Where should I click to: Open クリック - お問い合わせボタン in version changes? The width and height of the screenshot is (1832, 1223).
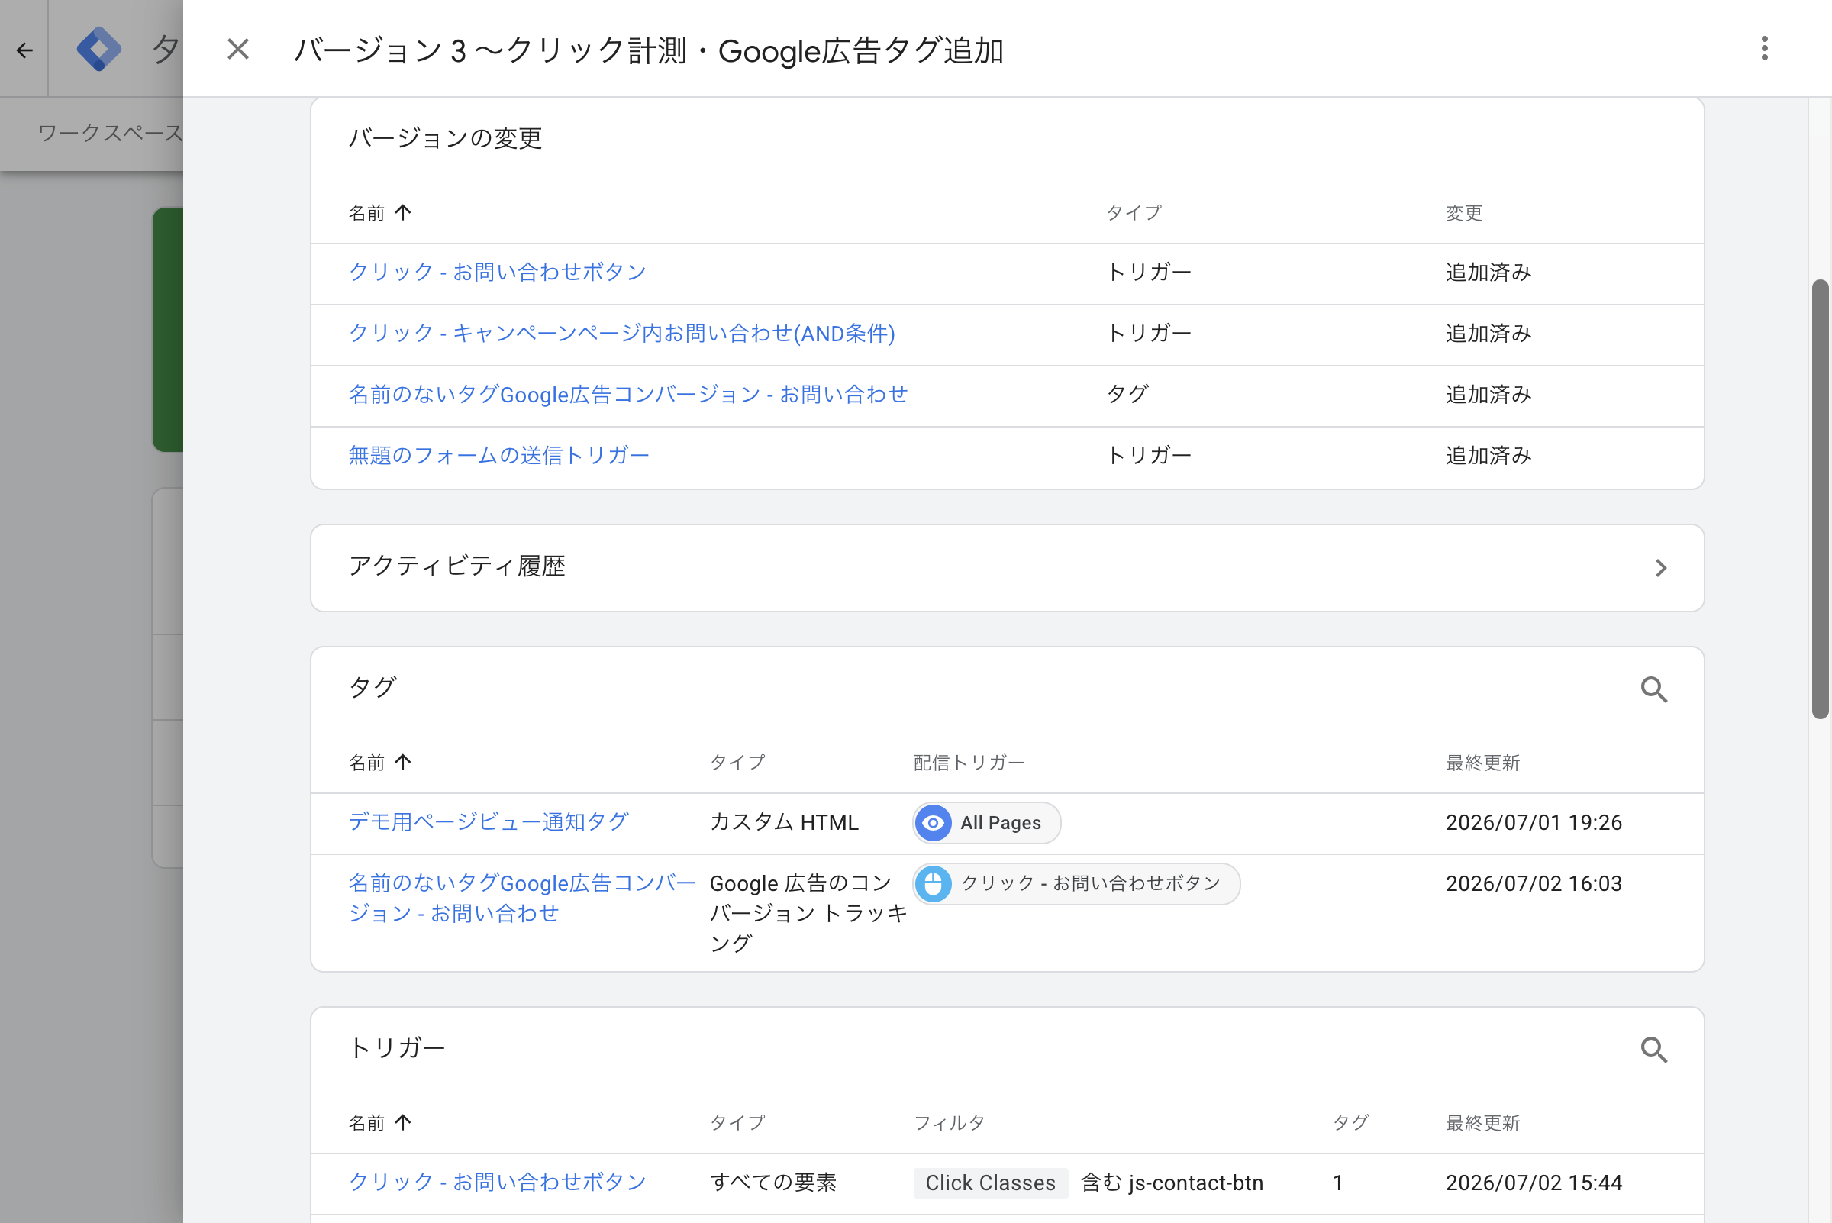pyautogui.click(x=498, y=273)
